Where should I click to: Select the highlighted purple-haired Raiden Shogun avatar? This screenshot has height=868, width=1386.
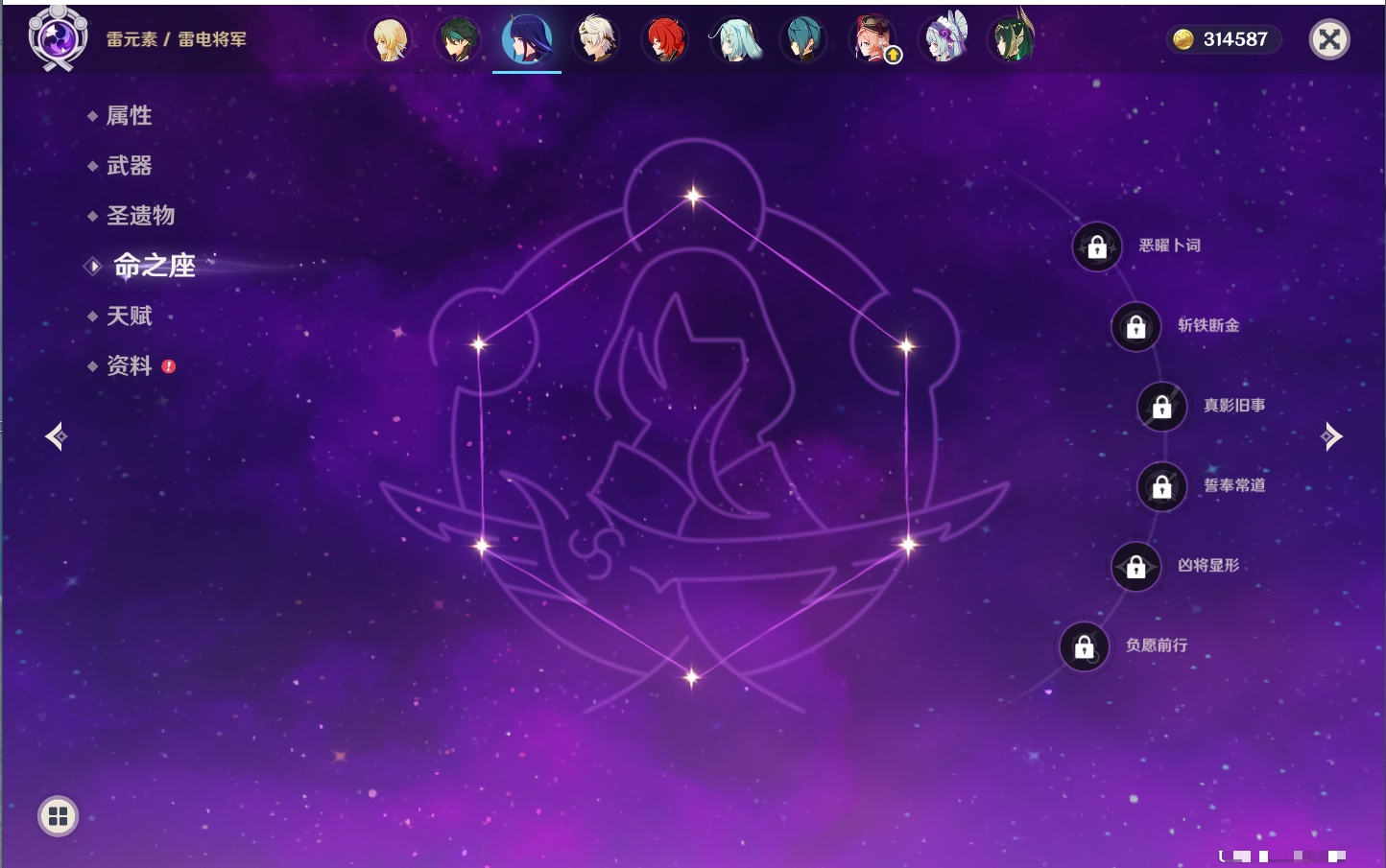point(527,40)
